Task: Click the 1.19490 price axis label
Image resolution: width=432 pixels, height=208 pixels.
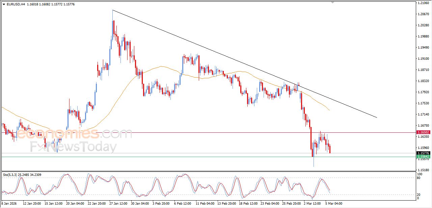Action: [423, 48]
